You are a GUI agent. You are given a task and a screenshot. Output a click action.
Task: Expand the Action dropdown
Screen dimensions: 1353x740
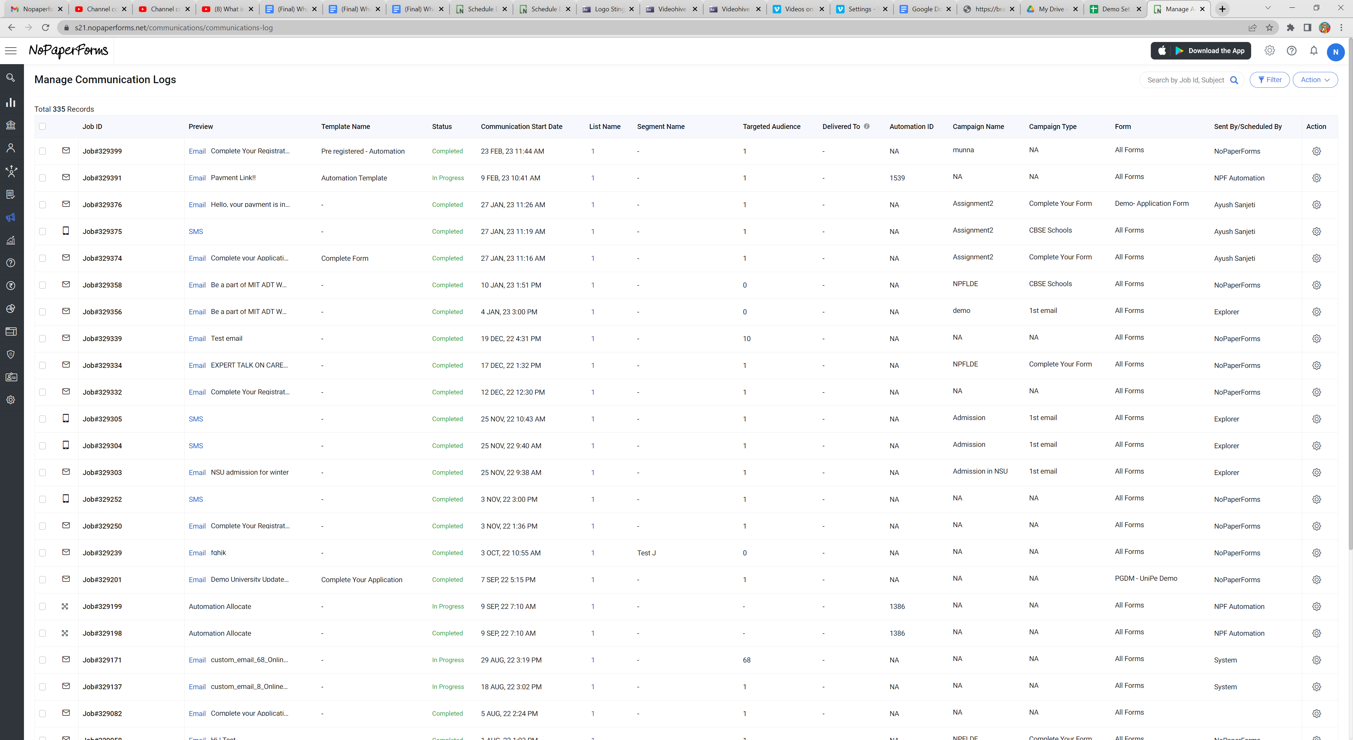pos(1315,80)
